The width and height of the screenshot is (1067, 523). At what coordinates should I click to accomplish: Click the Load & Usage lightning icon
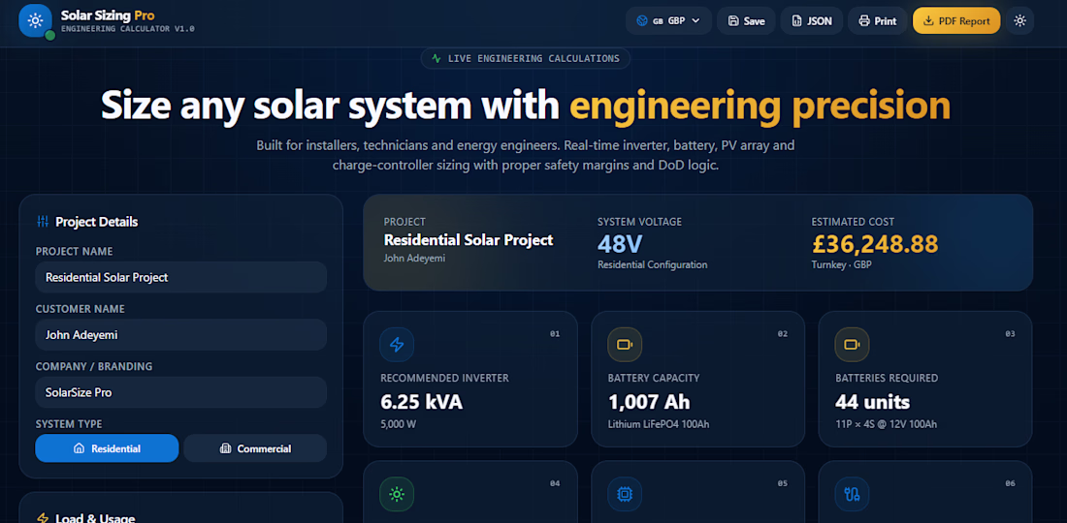[x=42, y=518]
